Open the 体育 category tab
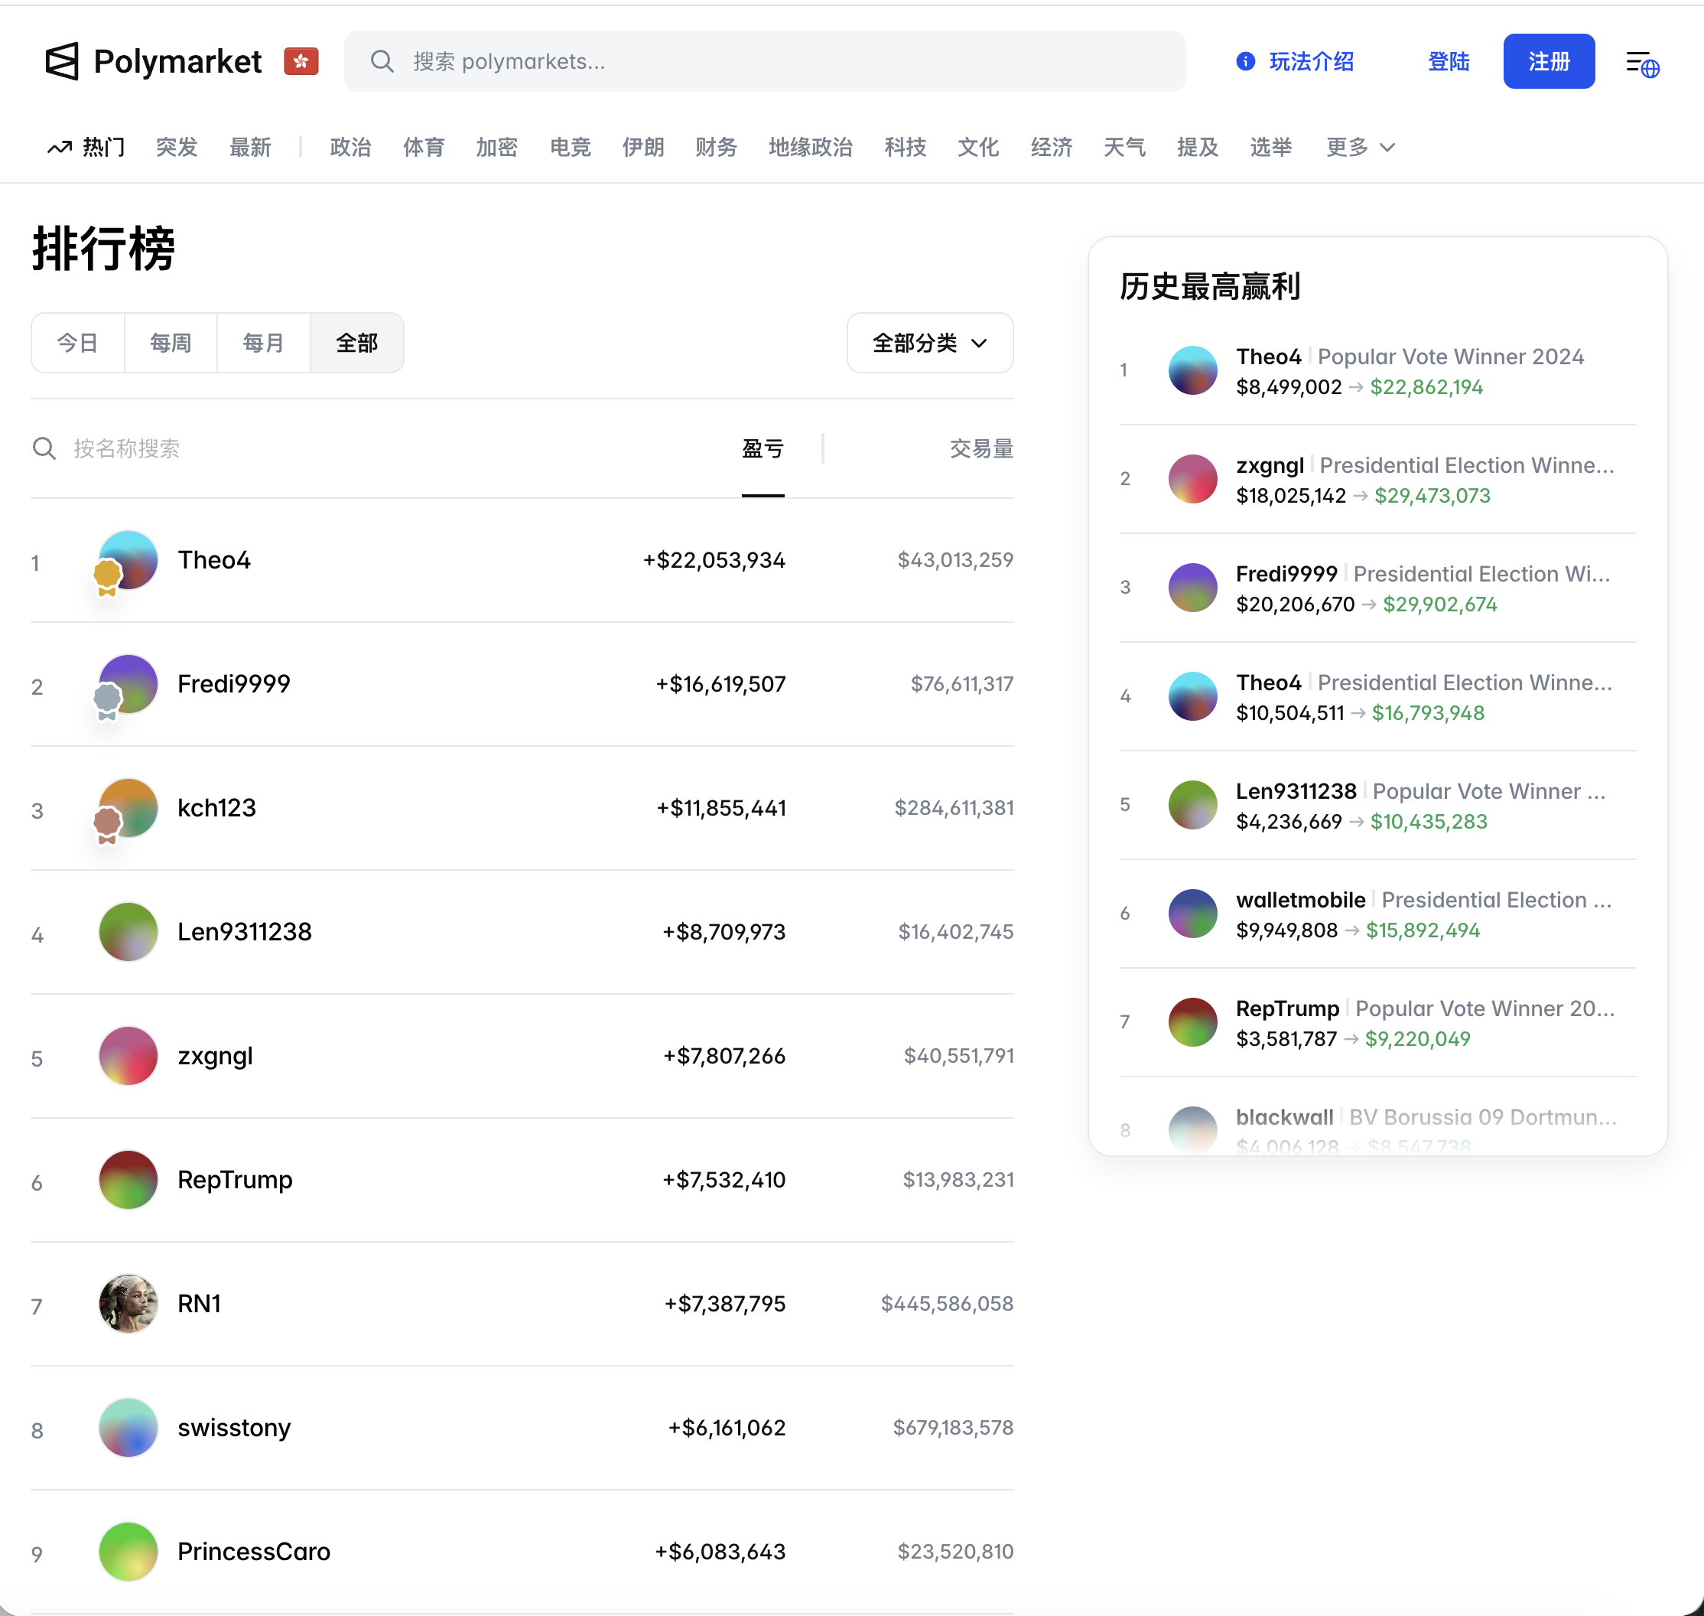 pyautogui.click(x=424, y=148)
